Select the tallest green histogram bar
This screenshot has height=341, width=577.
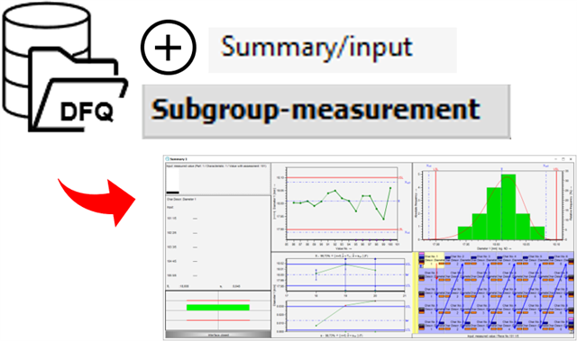click(508, 207)
